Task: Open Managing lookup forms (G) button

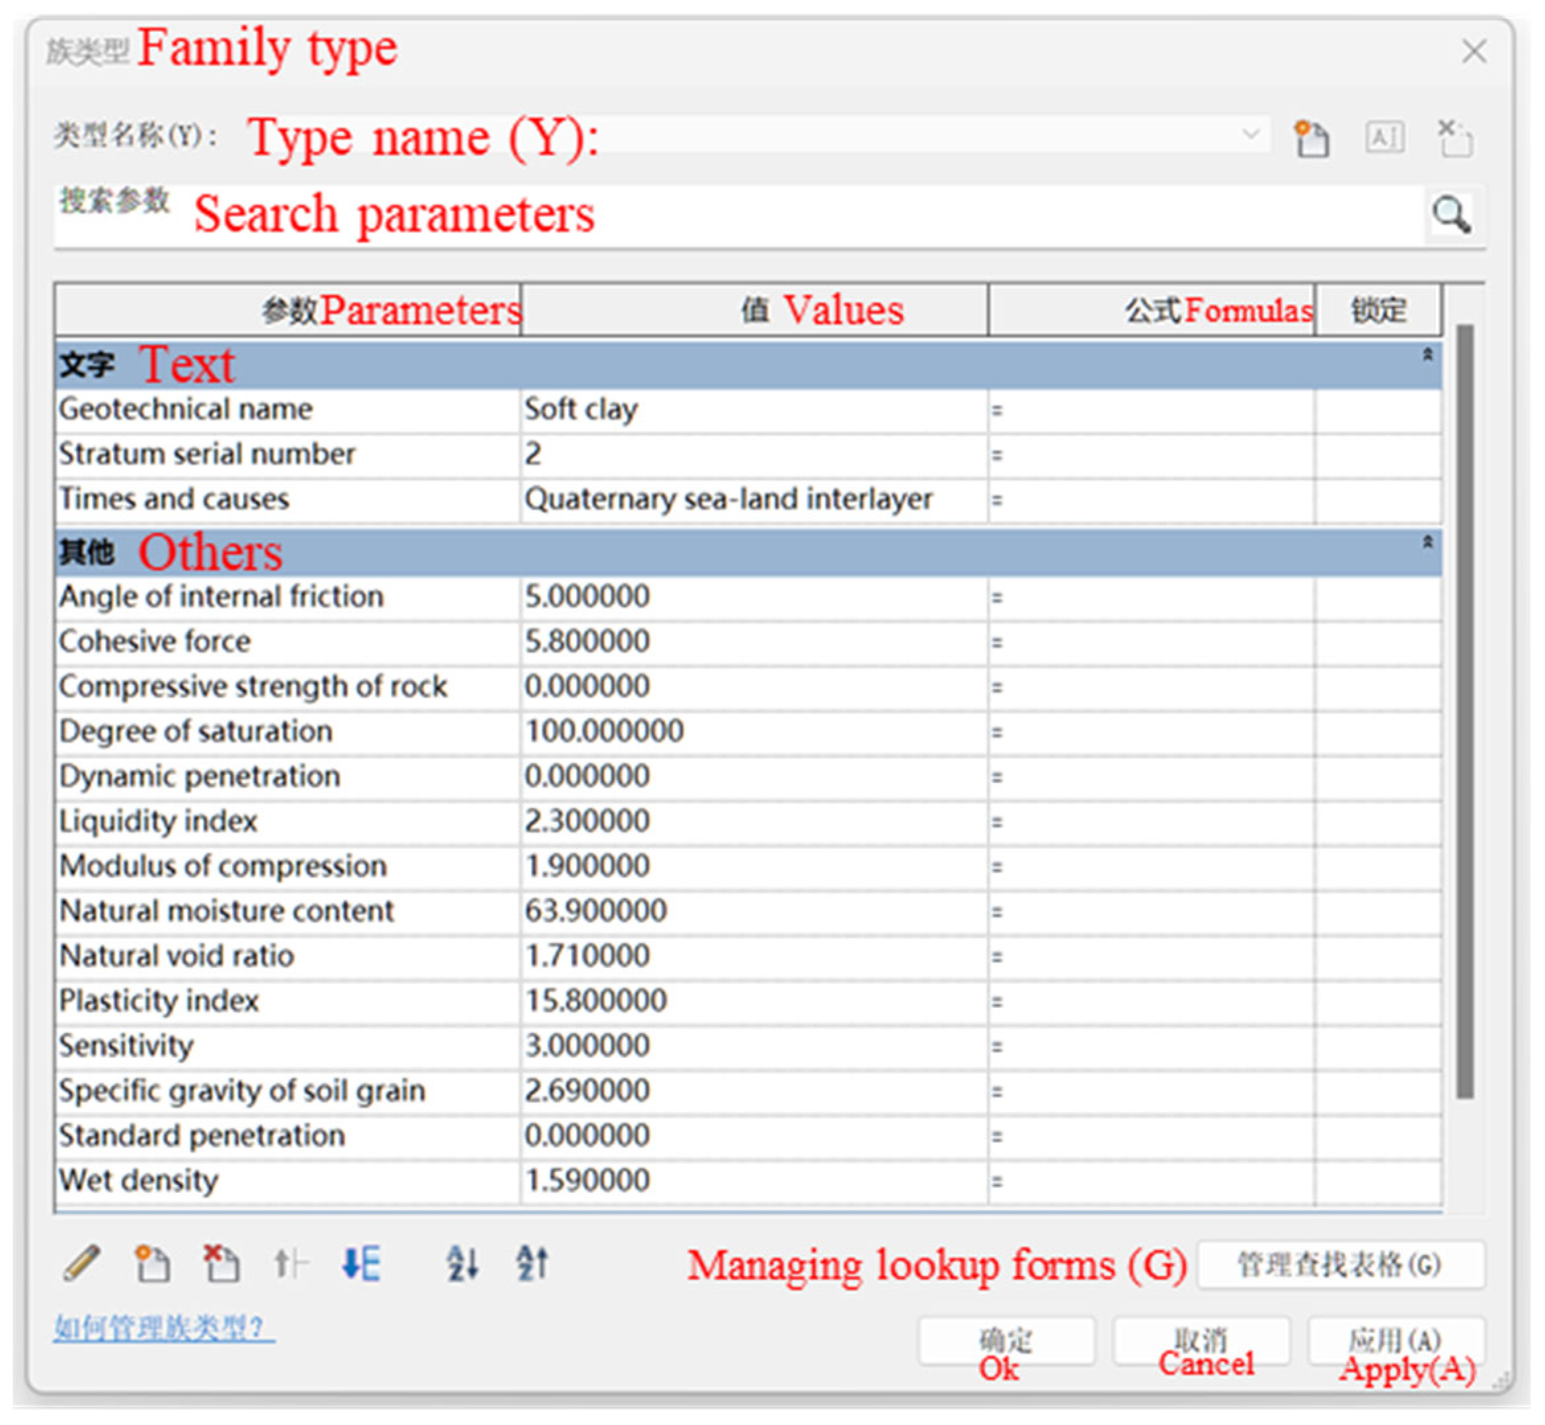Action: tap(1340, 1264)
